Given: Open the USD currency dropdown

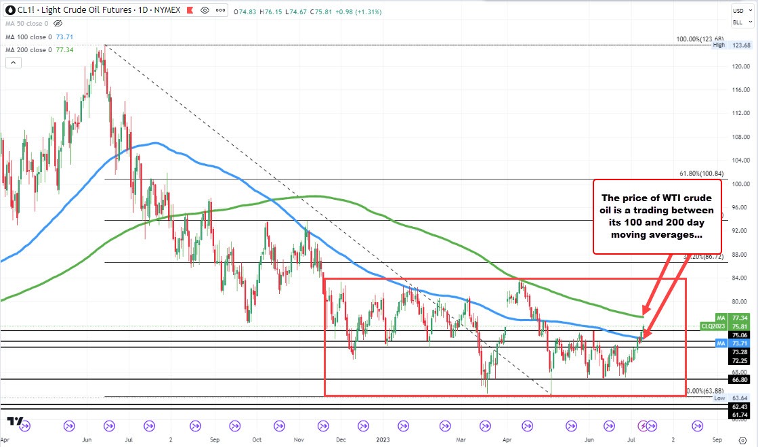Looking at the screenshot, I should pyautogui.click(x=742, y=11).
